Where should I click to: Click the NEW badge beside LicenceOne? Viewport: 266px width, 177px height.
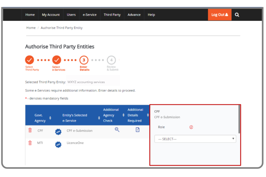(x=58, y=144)
